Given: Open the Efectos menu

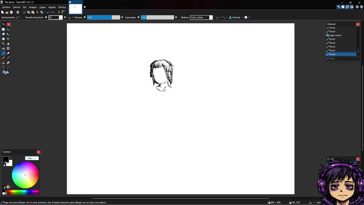Looking at the screenshot, I should point(62,7).
